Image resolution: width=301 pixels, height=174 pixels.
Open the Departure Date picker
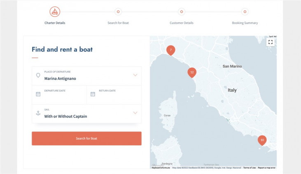pyautogui.click(x=59, y=94)
